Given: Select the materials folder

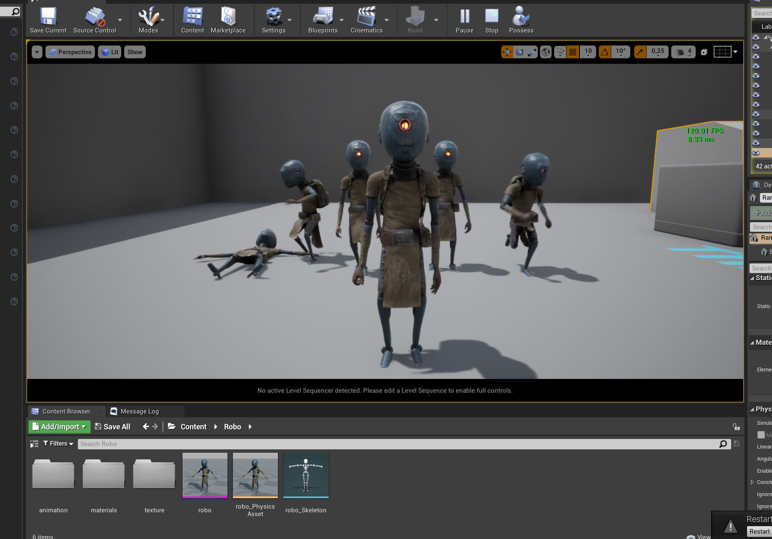Looking at the screenshot, I should click(104, 474).
